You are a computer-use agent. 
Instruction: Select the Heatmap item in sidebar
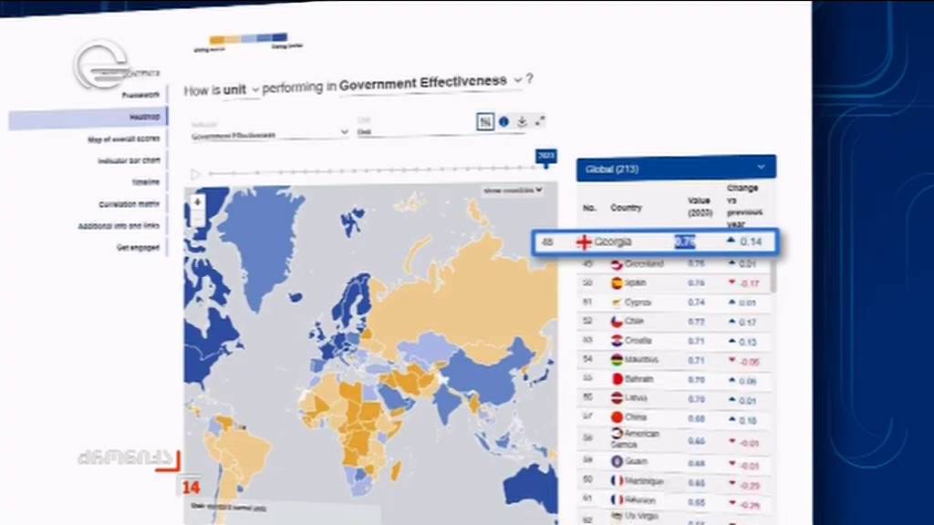(88, 118)
